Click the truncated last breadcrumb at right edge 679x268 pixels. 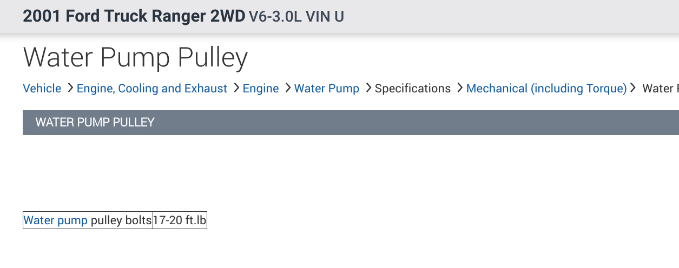tap(660, 89)
